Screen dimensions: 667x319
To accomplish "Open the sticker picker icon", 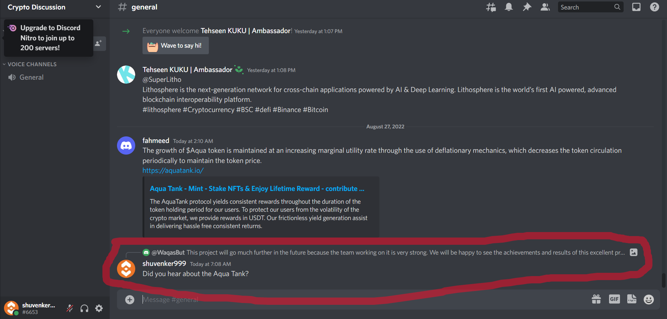I will [x=632, y=299].
